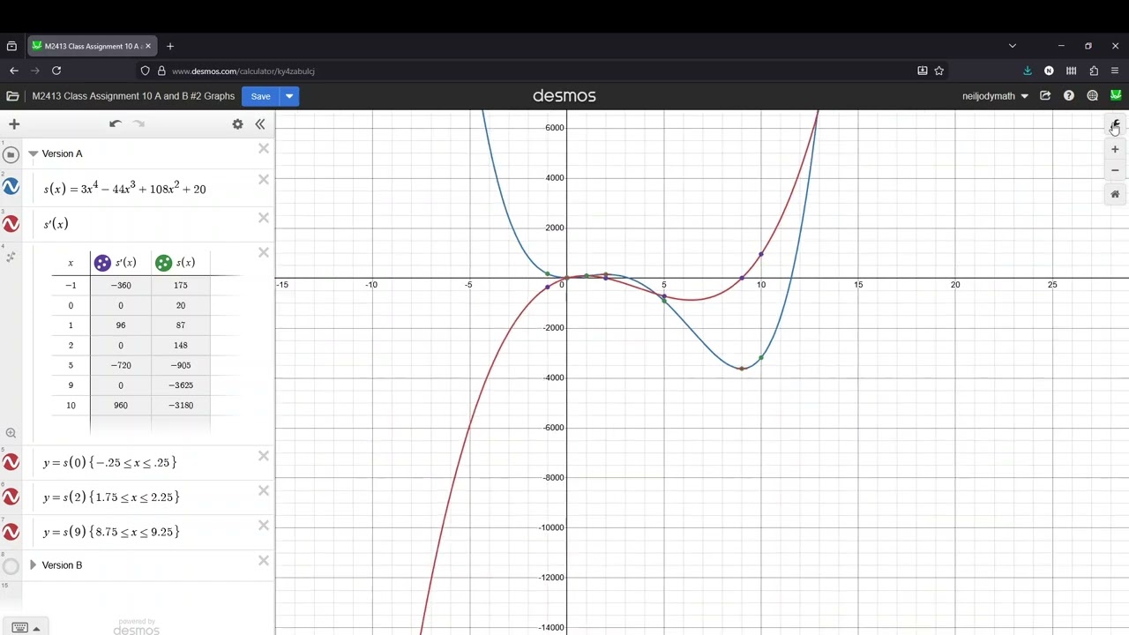Bookmark this page with star

coord(939,71)
